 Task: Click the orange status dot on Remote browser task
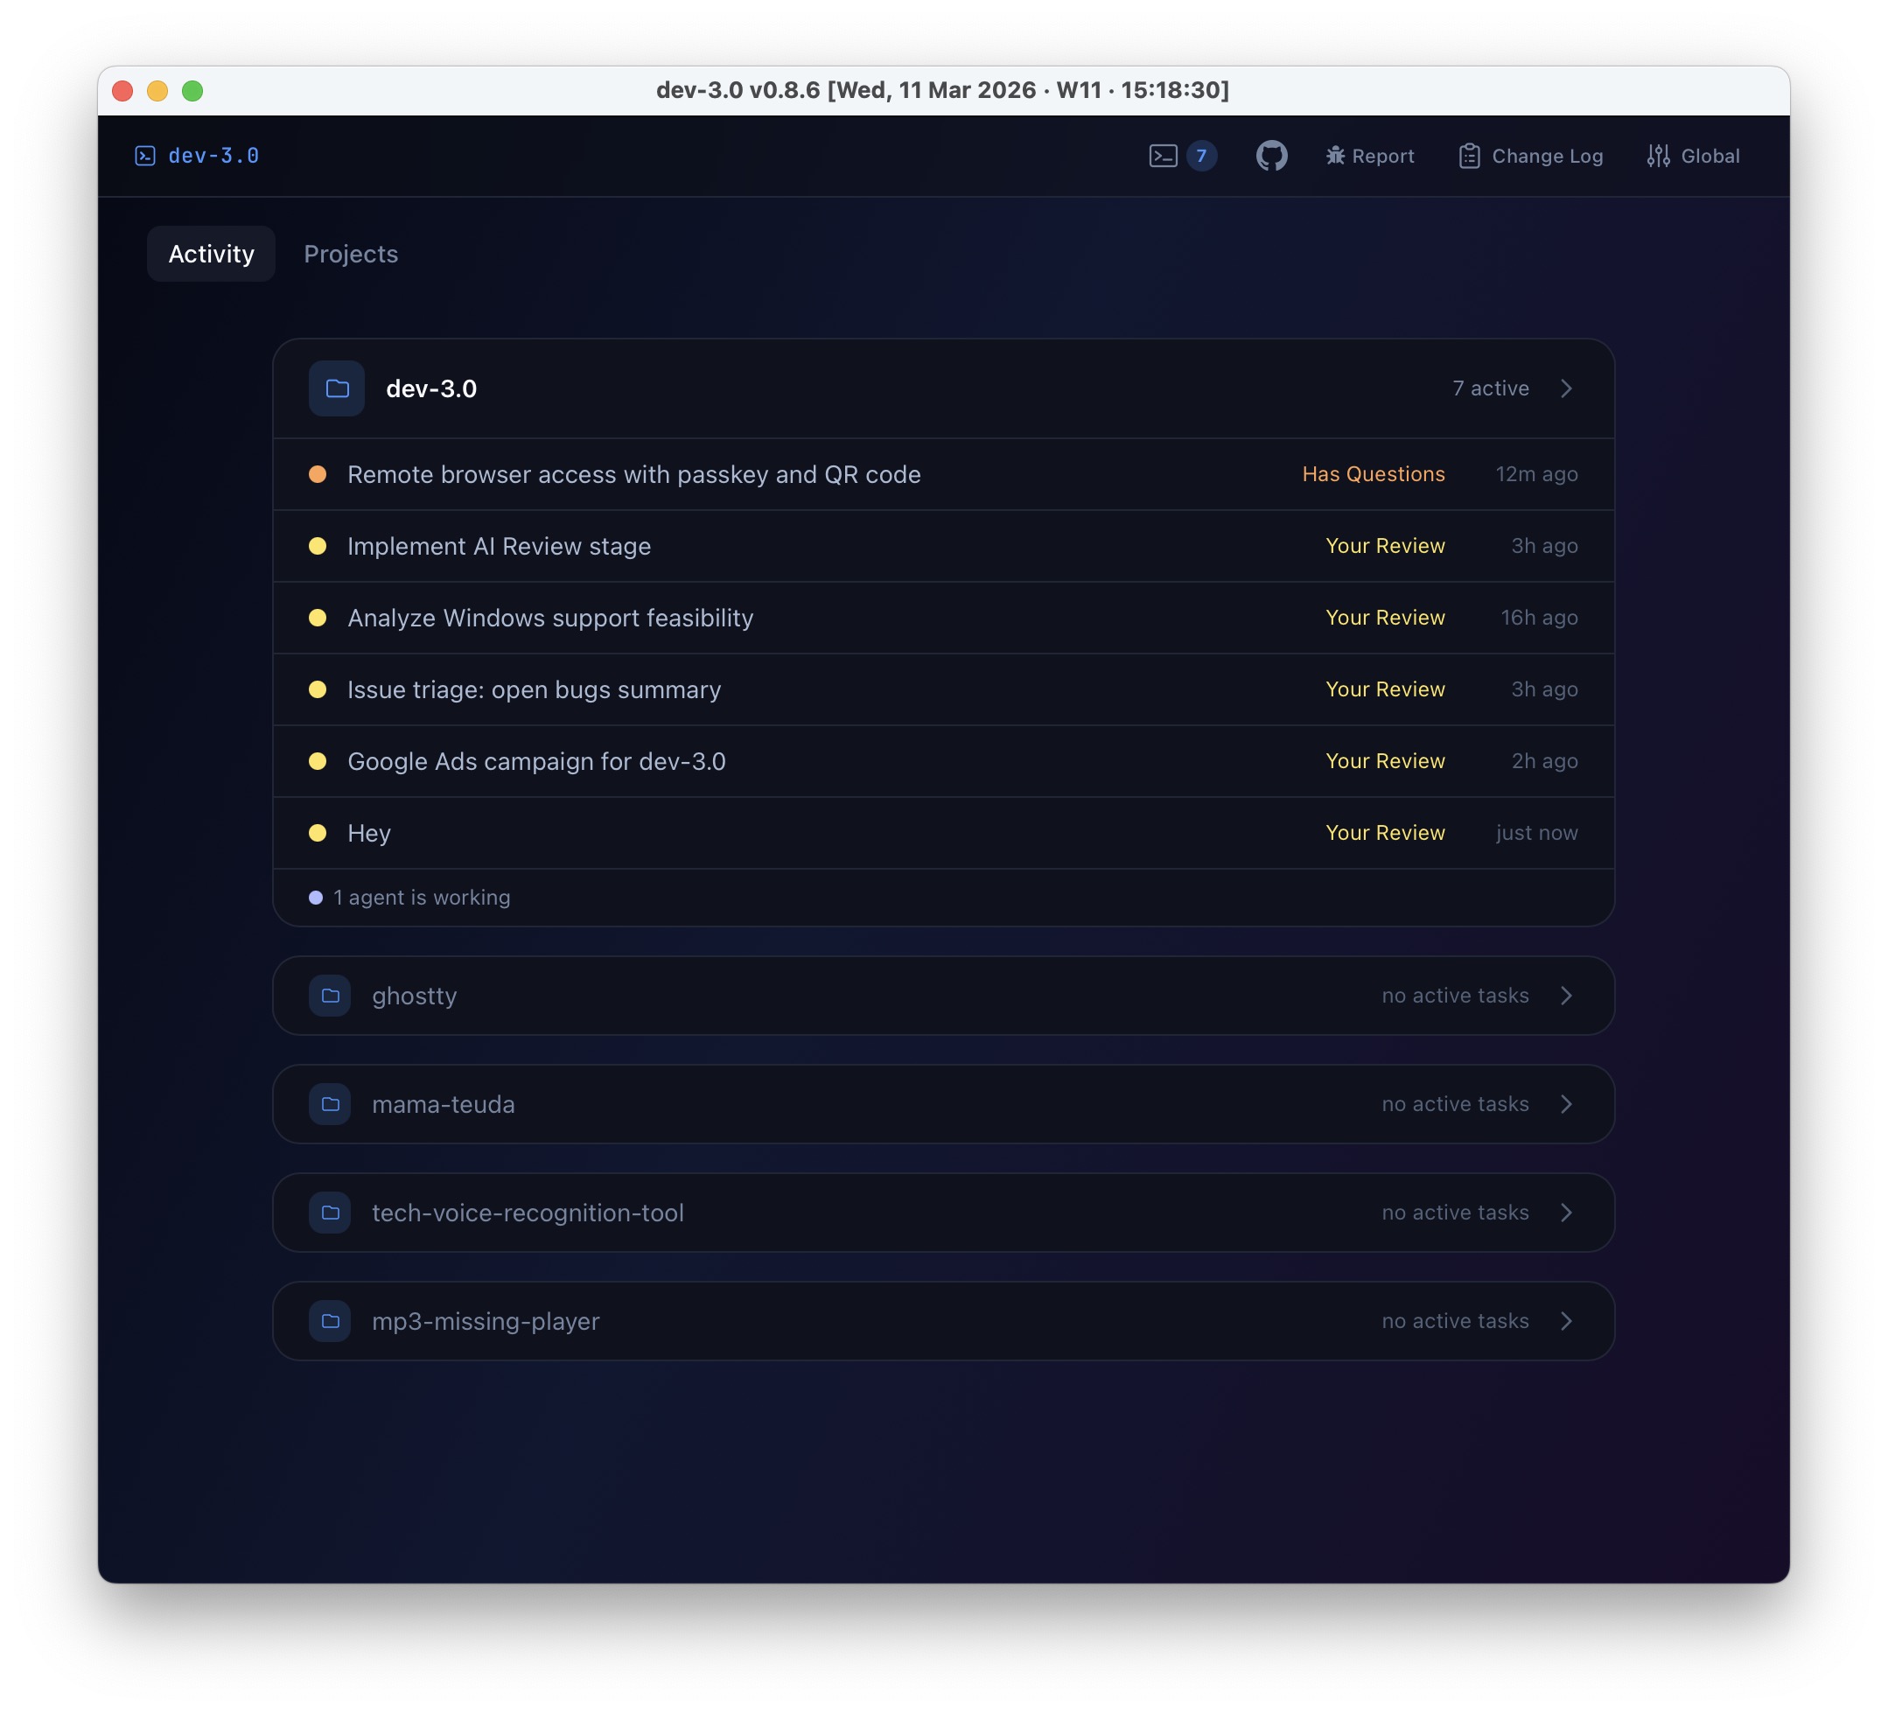pyautogui.click(x=318, y=474)
